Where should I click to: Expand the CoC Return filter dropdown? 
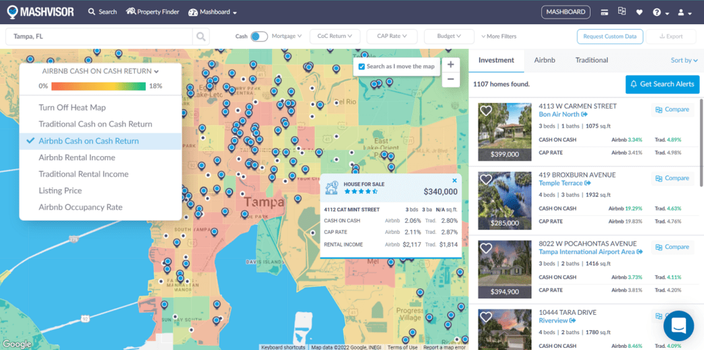click(334, 36)
